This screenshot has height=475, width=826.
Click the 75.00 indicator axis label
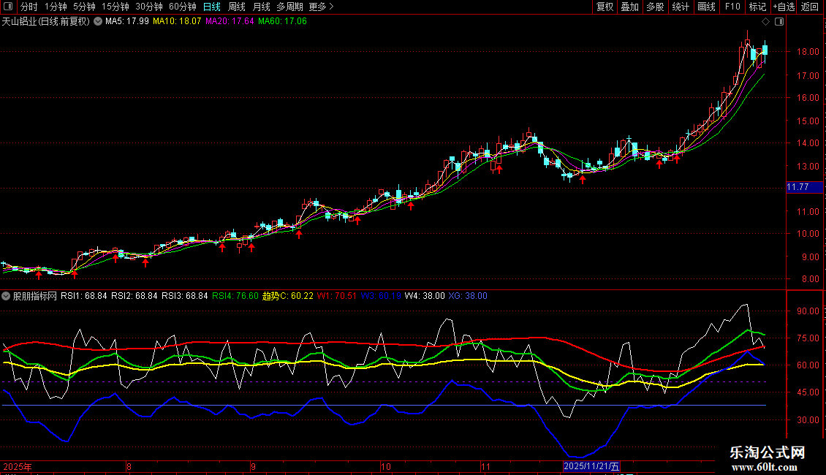pos(808,338)
